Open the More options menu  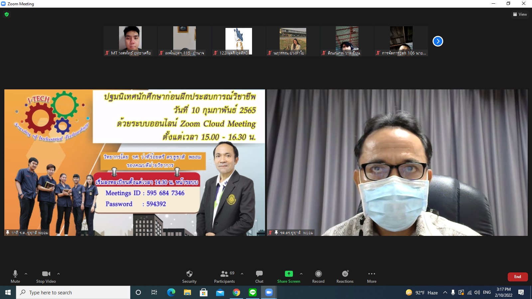tap(372, 276)
